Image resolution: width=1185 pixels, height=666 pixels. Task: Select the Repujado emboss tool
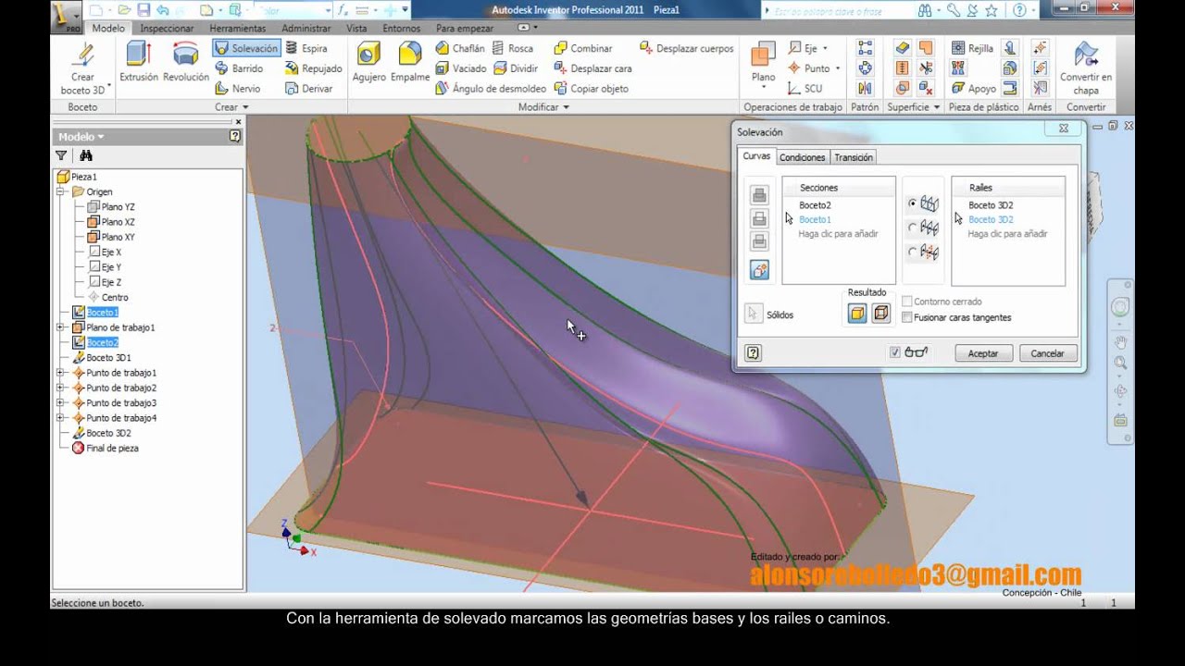[313, 68]
